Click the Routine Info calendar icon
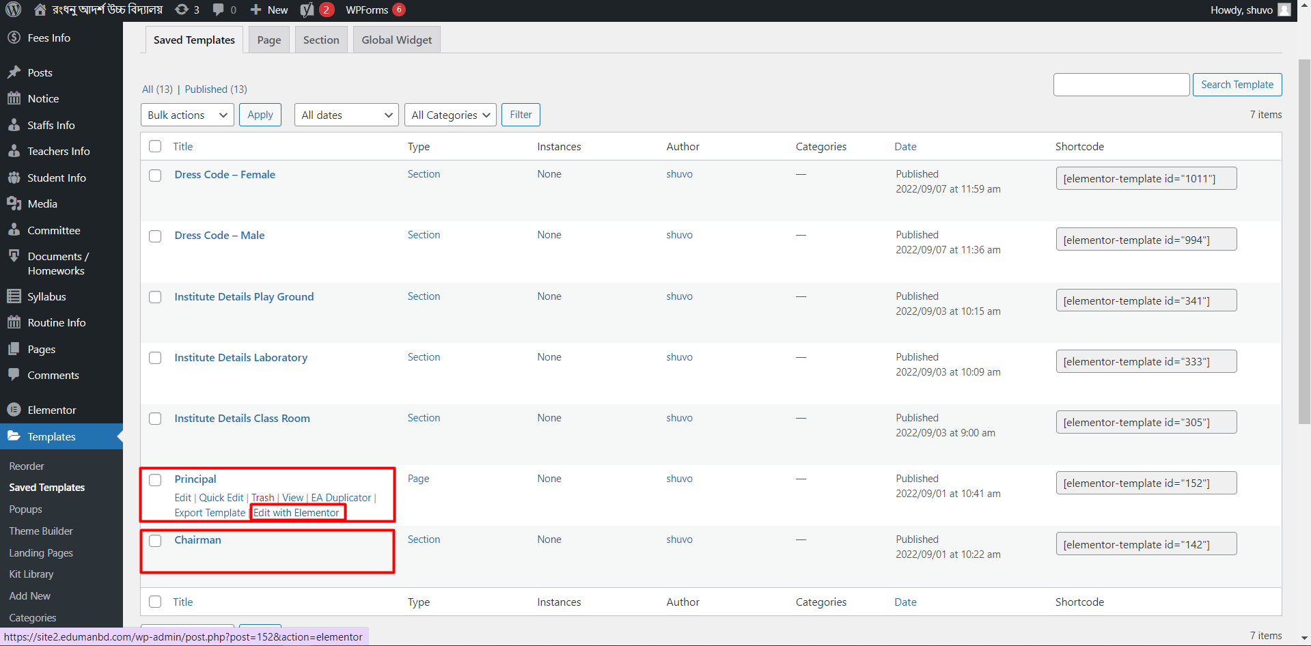This screenshot has height=646, width=1311. [14, 322]
